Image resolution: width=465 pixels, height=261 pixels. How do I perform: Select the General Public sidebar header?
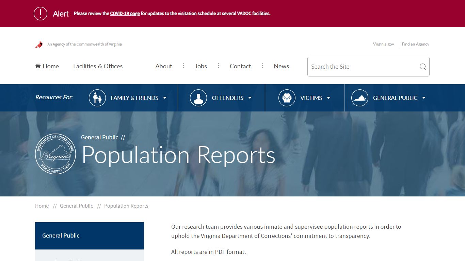click(x=90, y=236)
